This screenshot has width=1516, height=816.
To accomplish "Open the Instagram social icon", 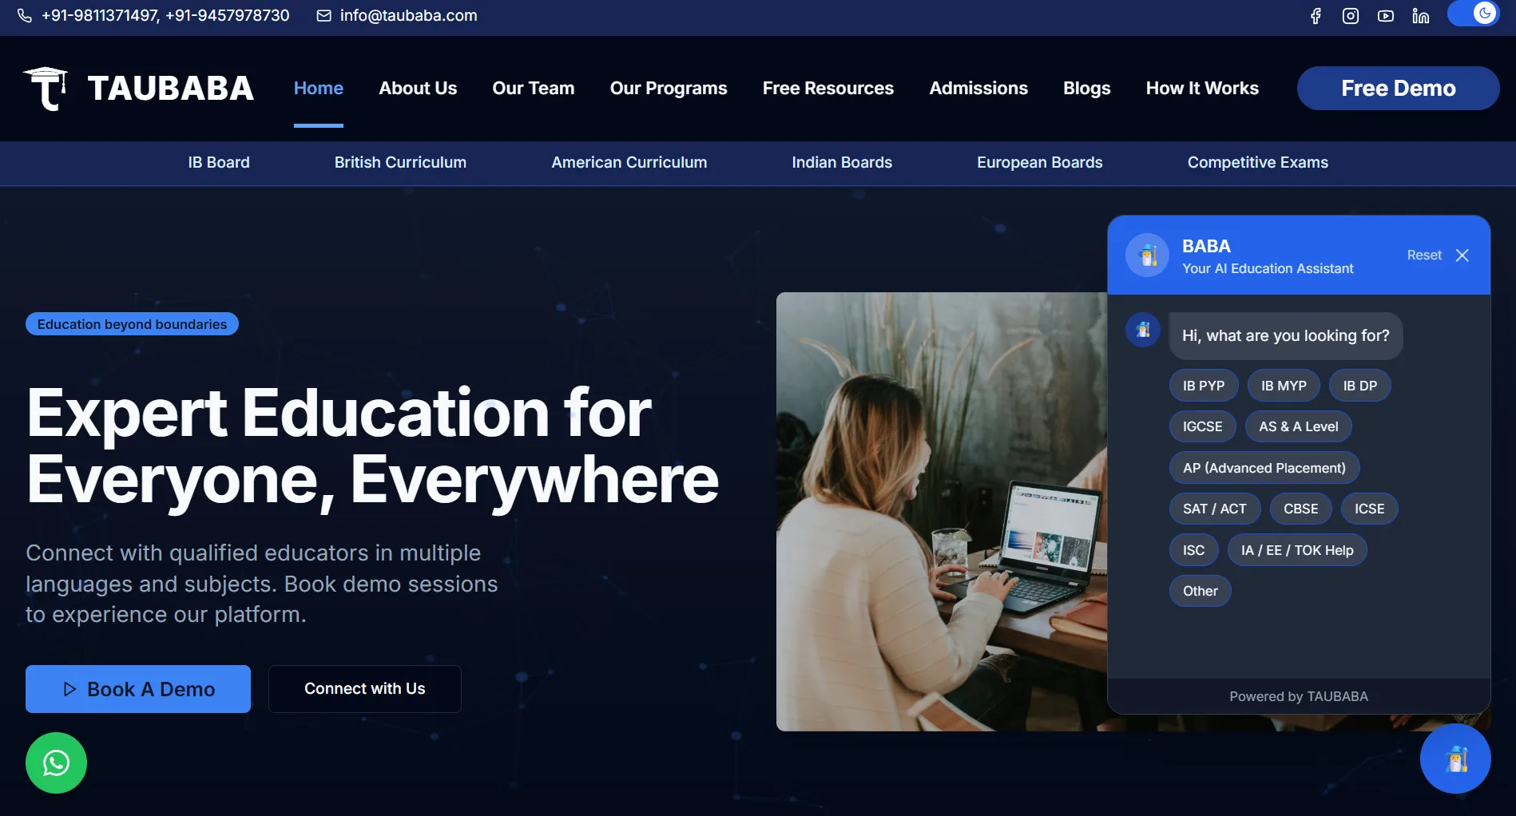I will click(x=1351, y=16).
